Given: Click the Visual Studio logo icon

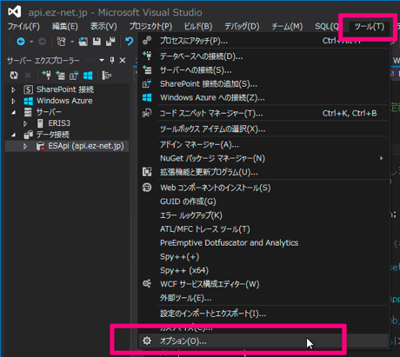Looking at the screenshot, I should point(15,11).
